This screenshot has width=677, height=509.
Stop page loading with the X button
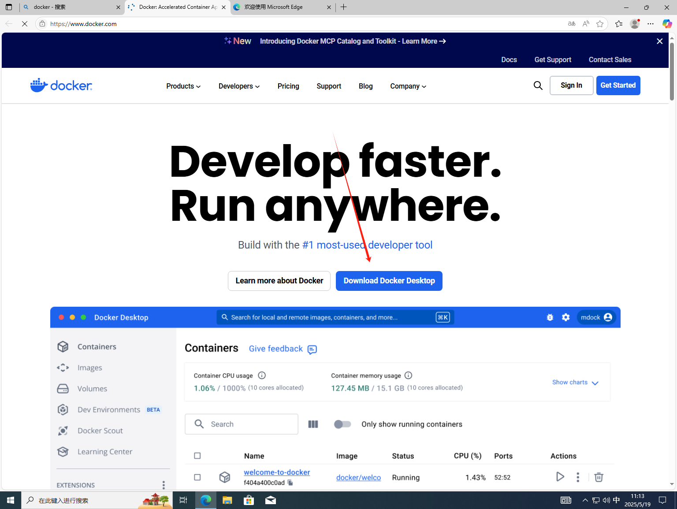point(25,24)
